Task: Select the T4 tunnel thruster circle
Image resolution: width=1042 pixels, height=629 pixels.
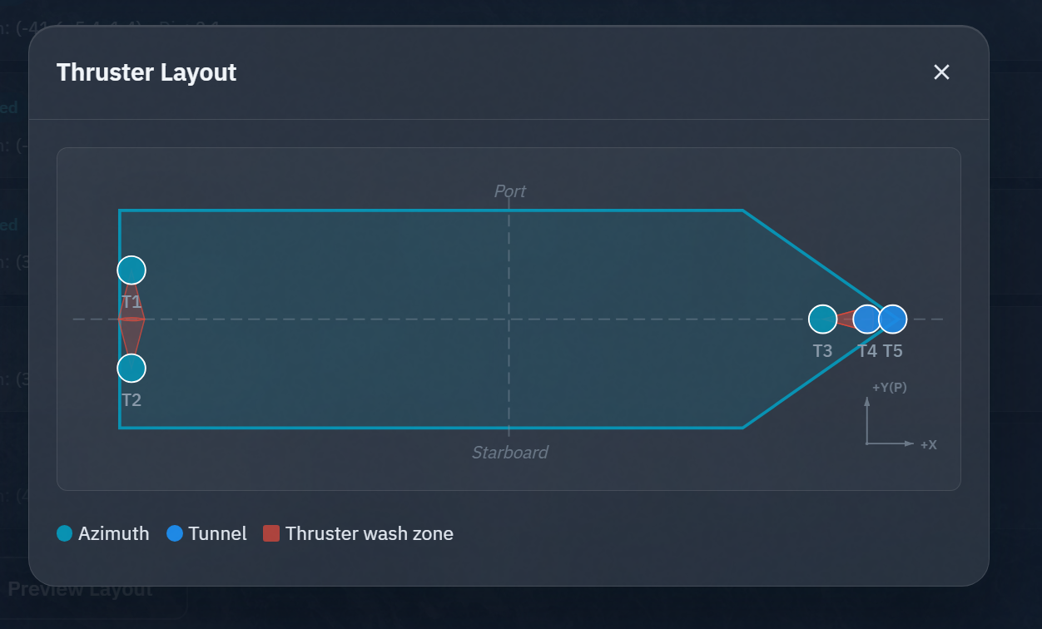Action: point(866,319)
